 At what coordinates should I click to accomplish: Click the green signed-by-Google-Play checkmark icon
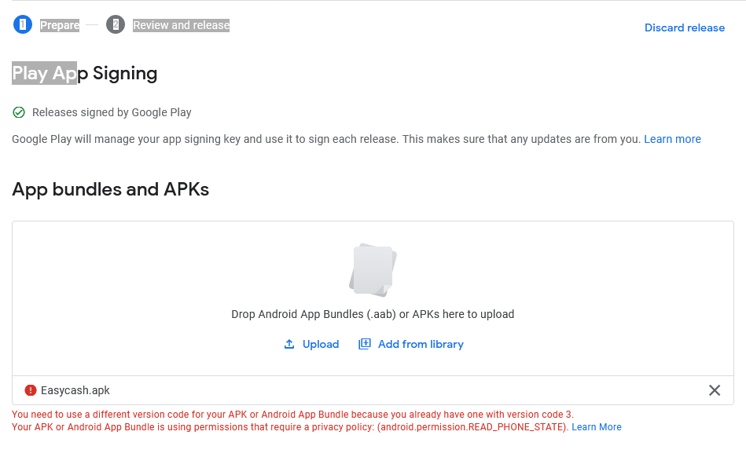[19, 112]
